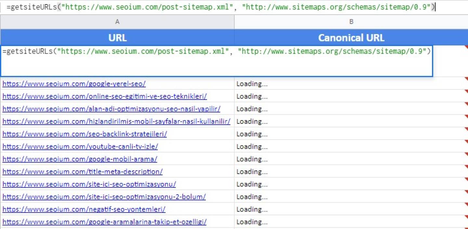Select Loading cell beside youtube-canli-tv-izle row
Viewport: 468px width, 229px height.
coord(351,146)
